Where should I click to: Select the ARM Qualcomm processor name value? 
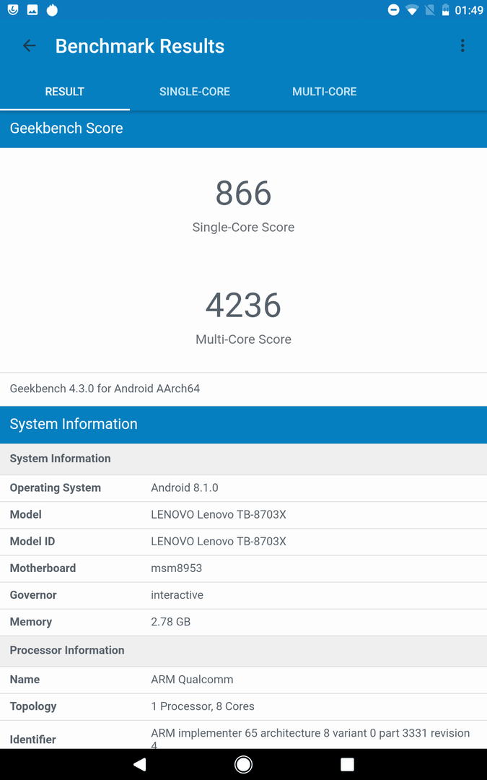click(192, 680)
